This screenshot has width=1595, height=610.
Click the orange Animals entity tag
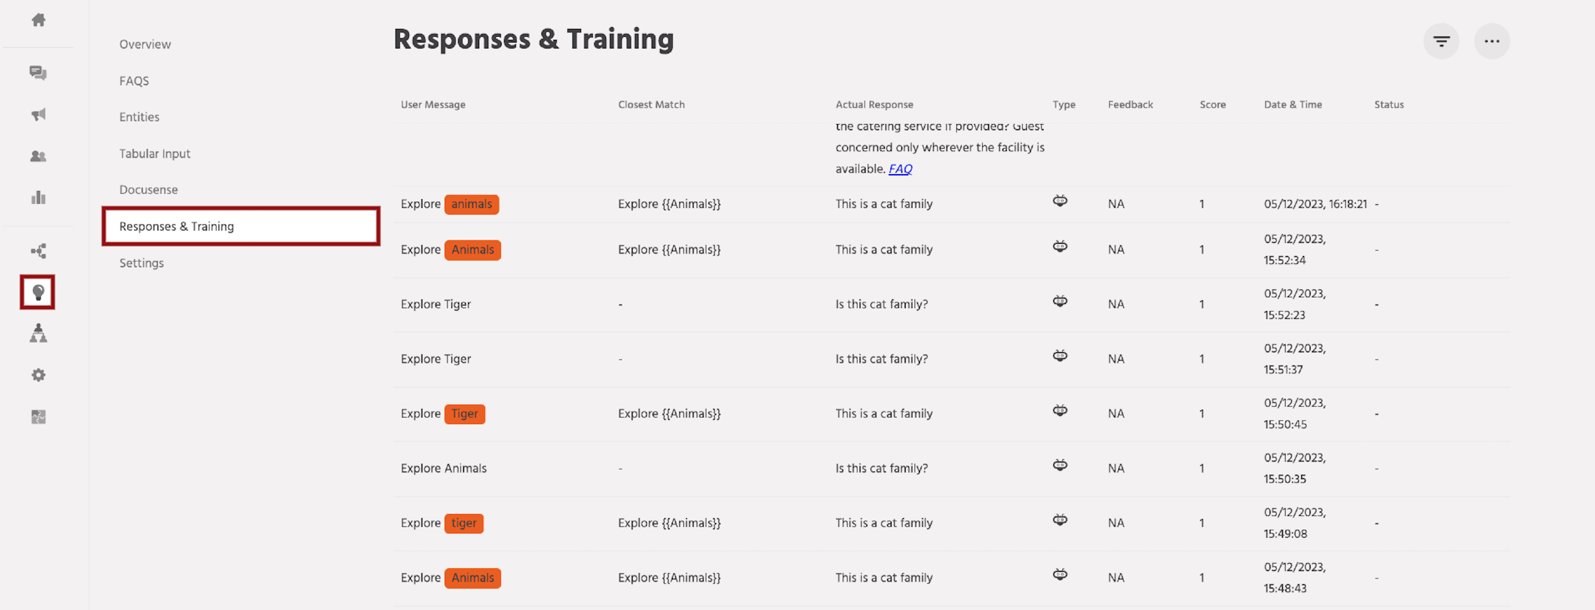point(472,249)
